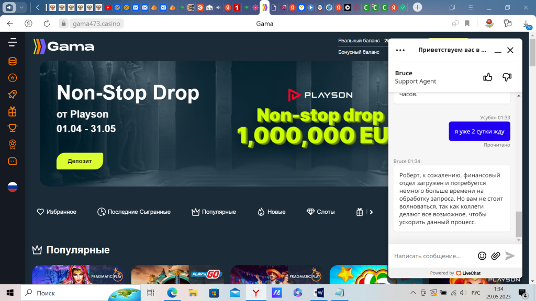Click the Реальный баланс label
The width and height of the screenshot is (536, 301).
[359, 41]
